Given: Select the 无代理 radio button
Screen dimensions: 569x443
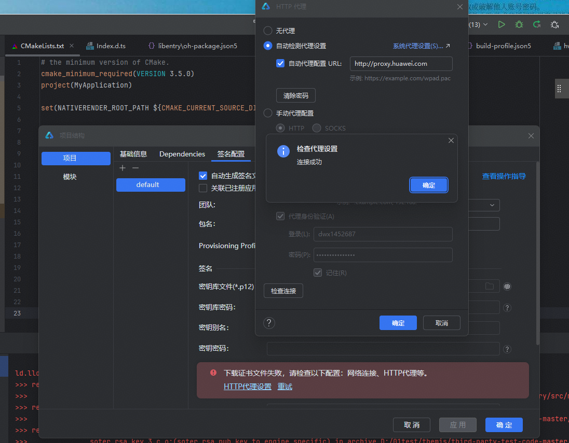Looking at the screenshot, I should point(268,31).
